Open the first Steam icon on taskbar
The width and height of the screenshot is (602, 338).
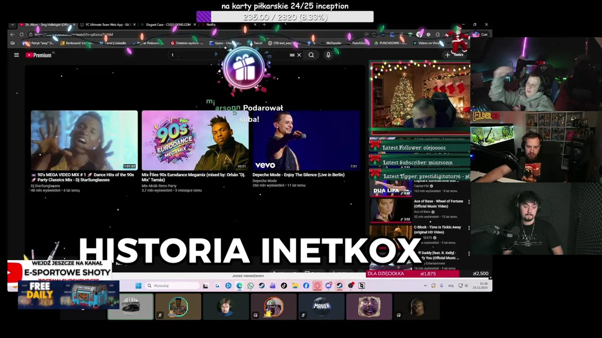click(x=261, y=285)
